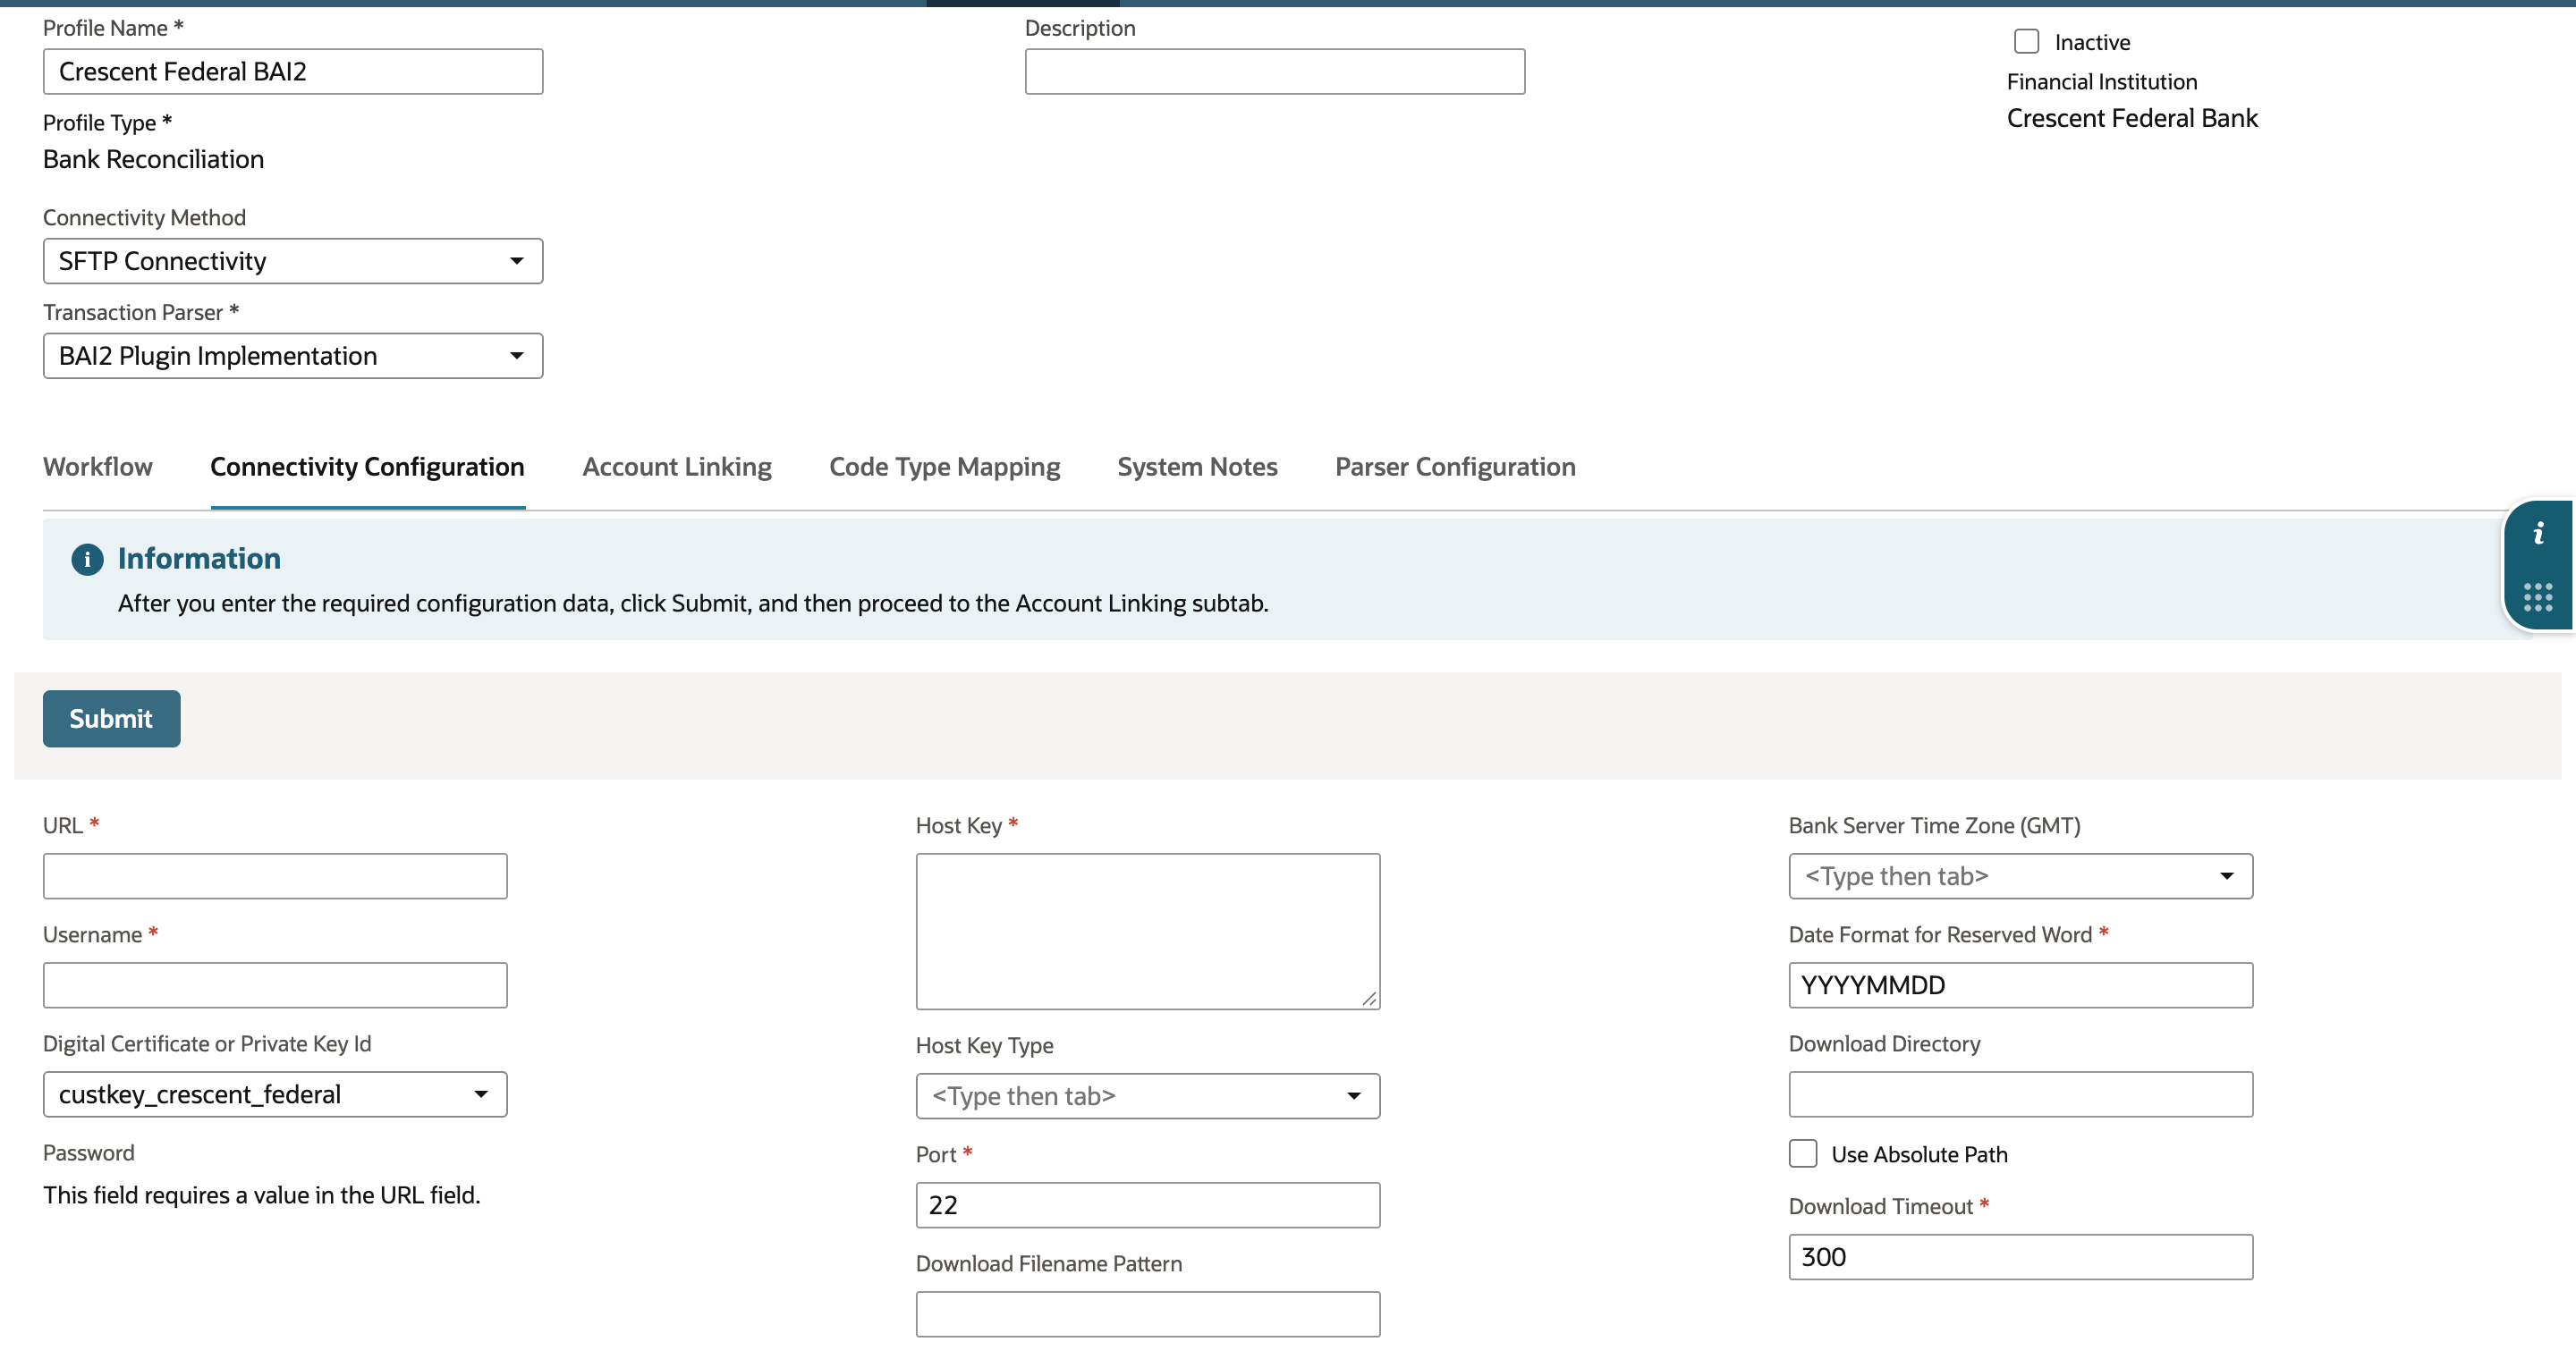Toggle the Inactive checkbox
This screenshot has height=1359, width=2576.
point(2026,41)
